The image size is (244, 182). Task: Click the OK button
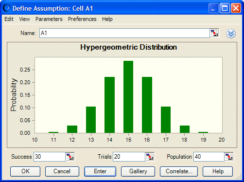point(25,171)
